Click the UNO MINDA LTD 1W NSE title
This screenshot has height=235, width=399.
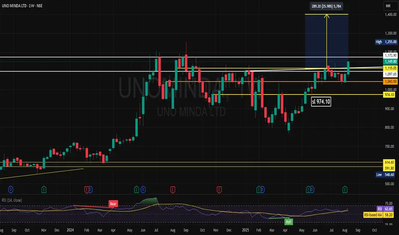click(22, 6)
